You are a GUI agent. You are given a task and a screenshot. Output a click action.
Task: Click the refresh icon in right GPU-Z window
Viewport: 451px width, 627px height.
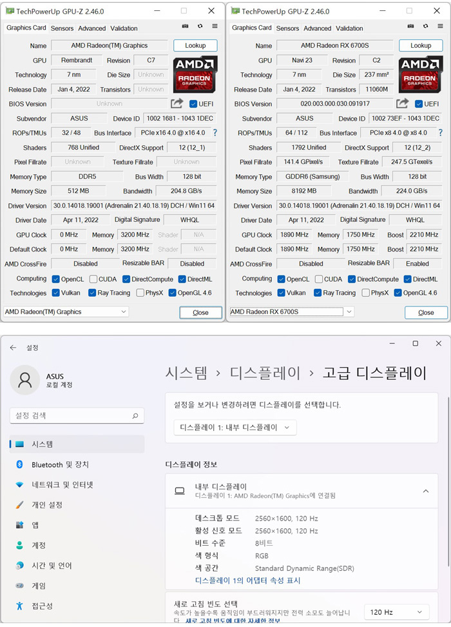[425, 26]
